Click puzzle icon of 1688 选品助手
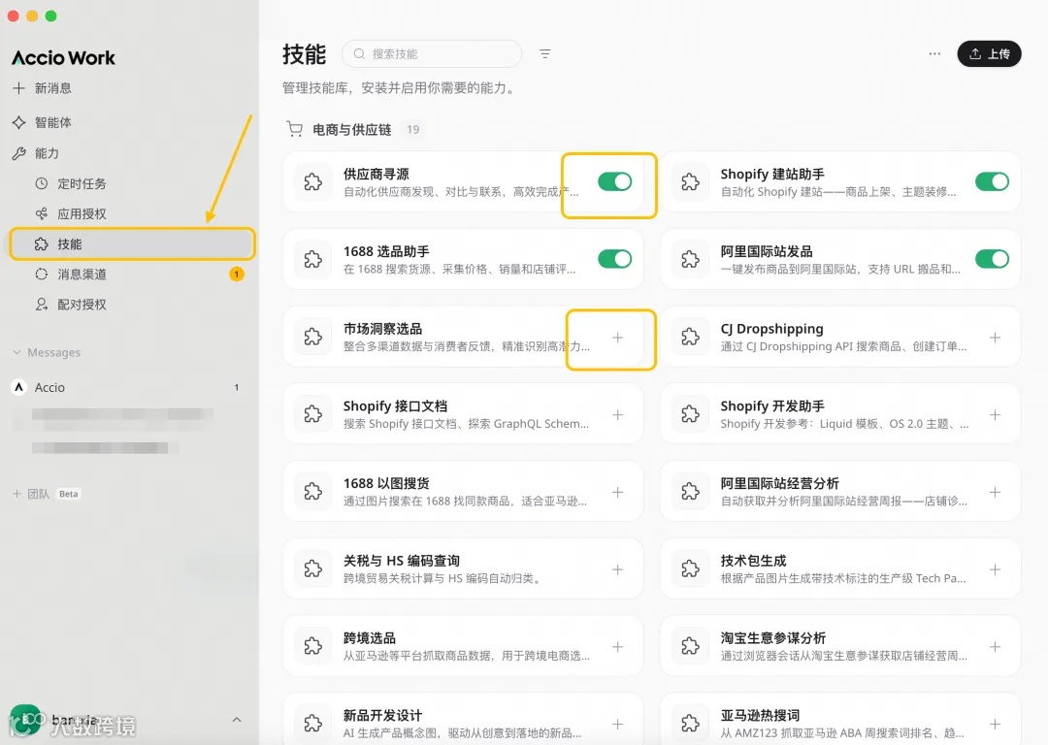 (312, 259)
